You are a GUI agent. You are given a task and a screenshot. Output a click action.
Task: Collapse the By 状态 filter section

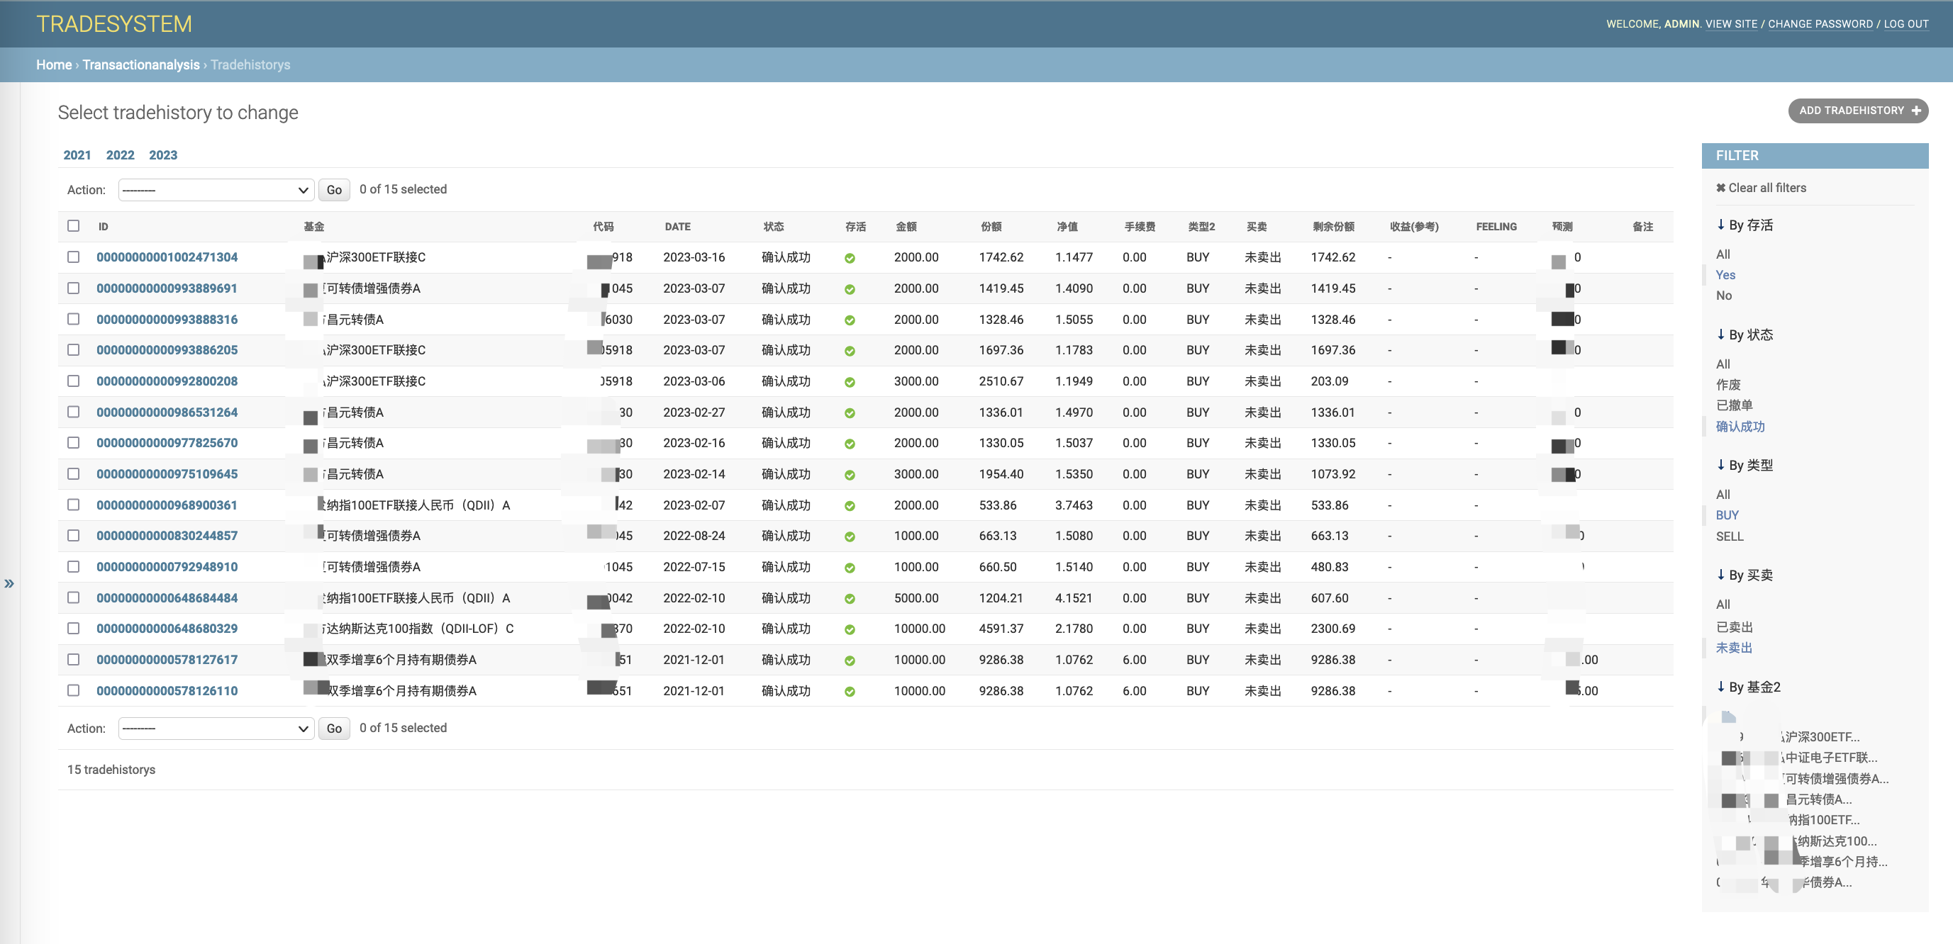(1745, 335)
